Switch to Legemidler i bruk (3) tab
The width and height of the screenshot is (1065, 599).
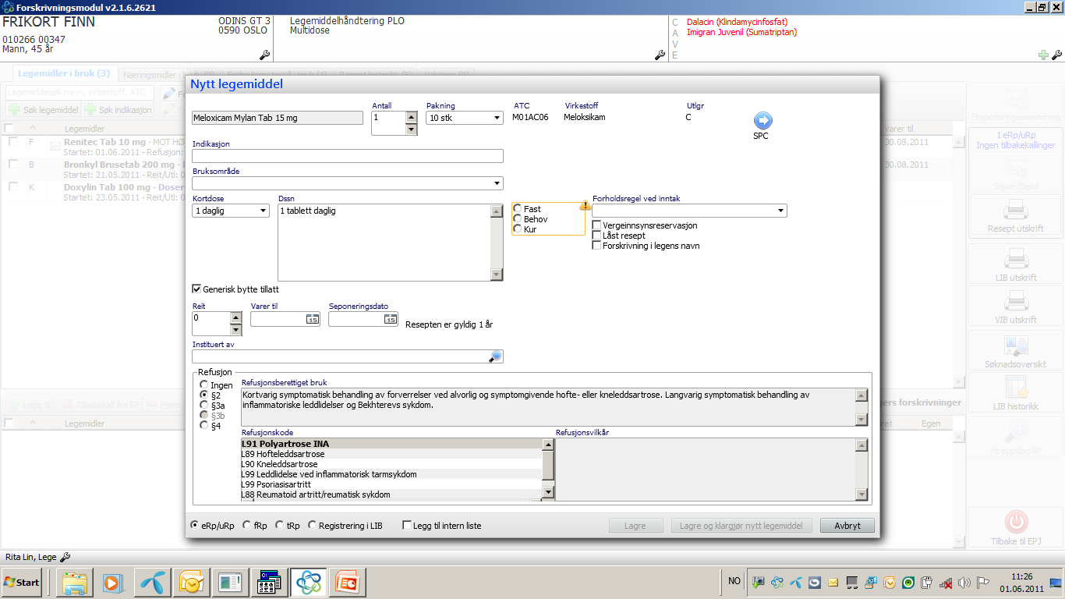[x=65, y=73]
